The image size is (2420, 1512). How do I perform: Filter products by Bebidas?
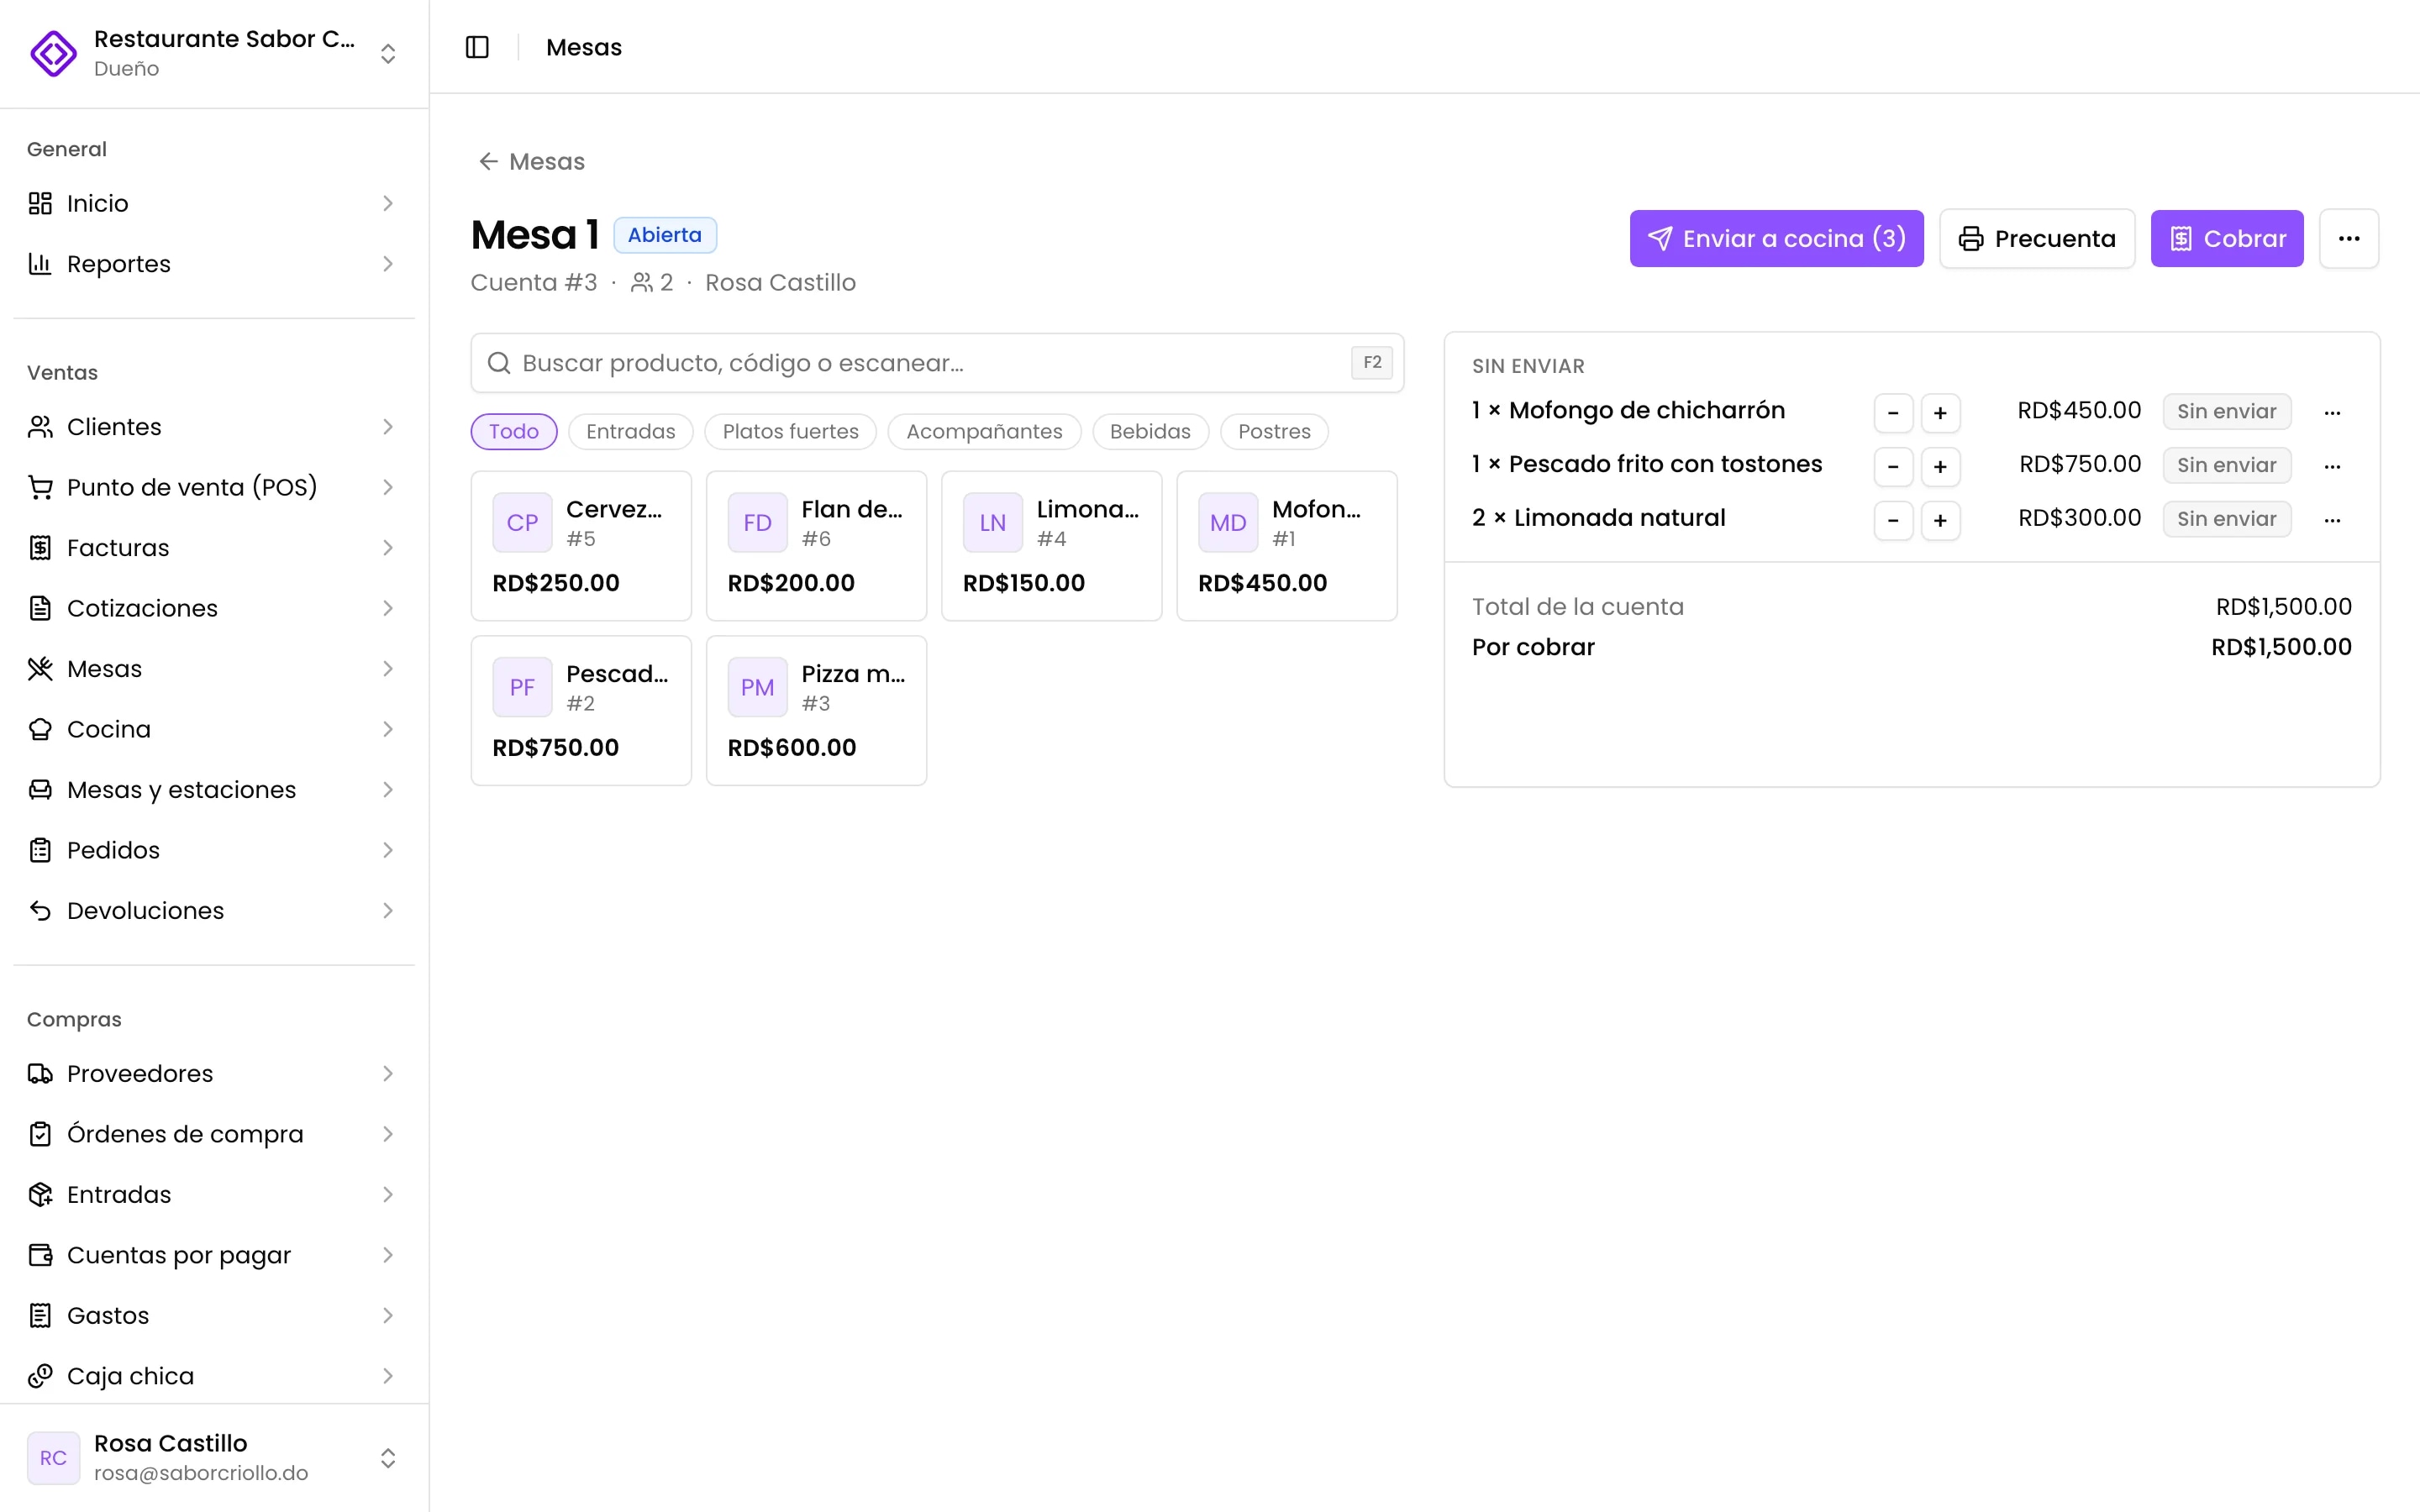[1150, 431]
